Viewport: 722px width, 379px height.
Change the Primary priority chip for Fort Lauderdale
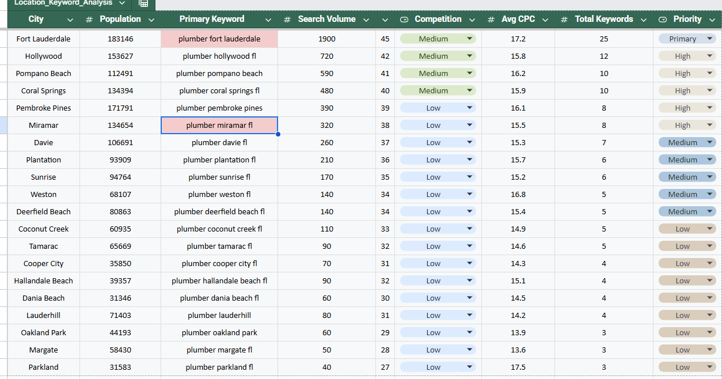687,39
